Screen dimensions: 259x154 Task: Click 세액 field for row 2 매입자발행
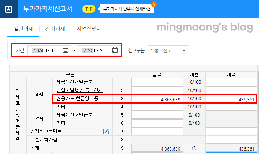[x=231, y=90]
